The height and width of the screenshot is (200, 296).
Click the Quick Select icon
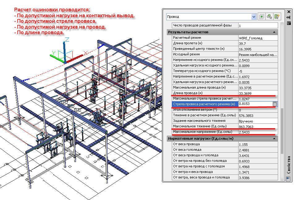[x=277, y=17]
